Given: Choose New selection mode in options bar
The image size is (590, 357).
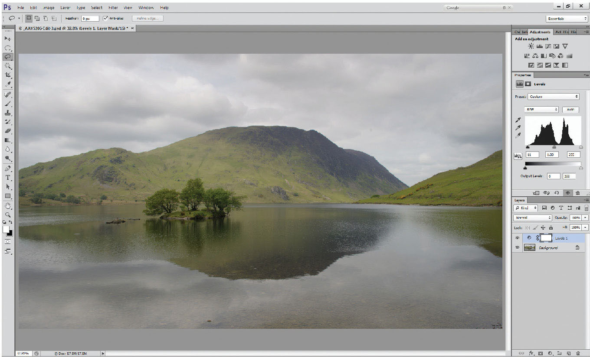Looking at the screenshot, I should (29, 18).
